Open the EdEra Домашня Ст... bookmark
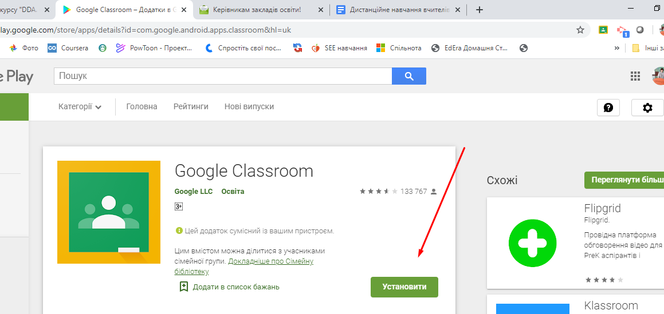This screenshot has width=664, height=314. tap(469, 48)
